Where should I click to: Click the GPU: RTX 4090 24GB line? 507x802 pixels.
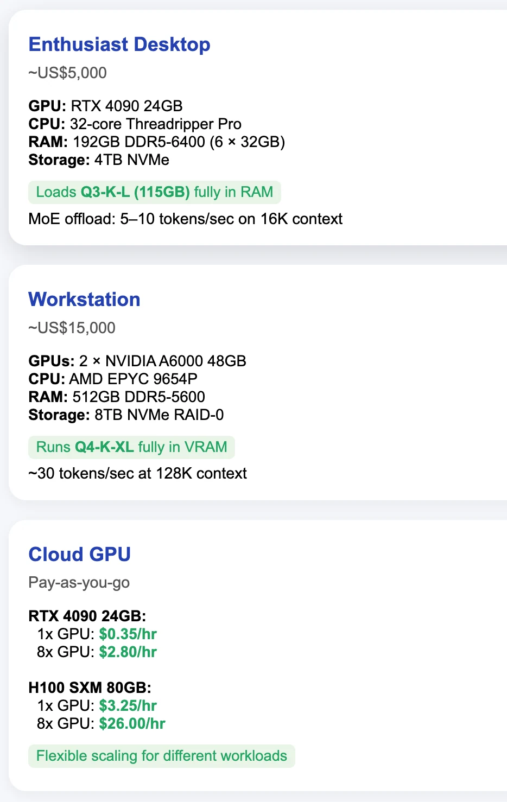tap(106, 106)
